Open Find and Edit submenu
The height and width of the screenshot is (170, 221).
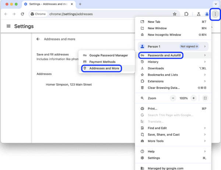click(x=173, y=128)
